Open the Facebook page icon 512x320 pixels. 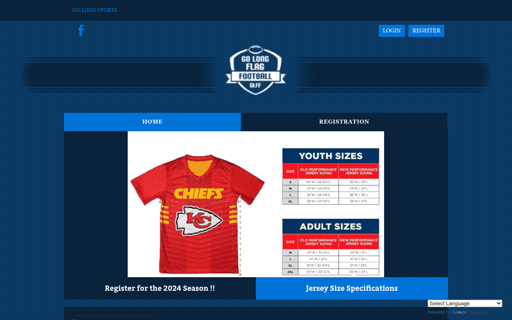81,30
